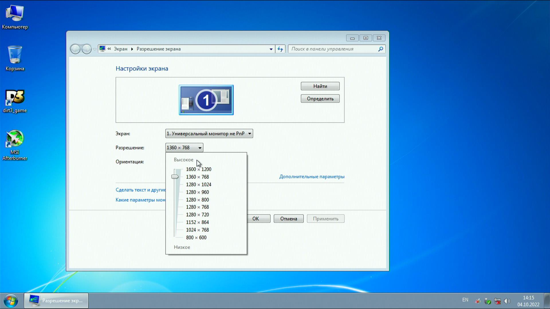This screenshot has width=550, height=309.
Task: Click the refresh icon beside address bar
Action: point(280,49)
